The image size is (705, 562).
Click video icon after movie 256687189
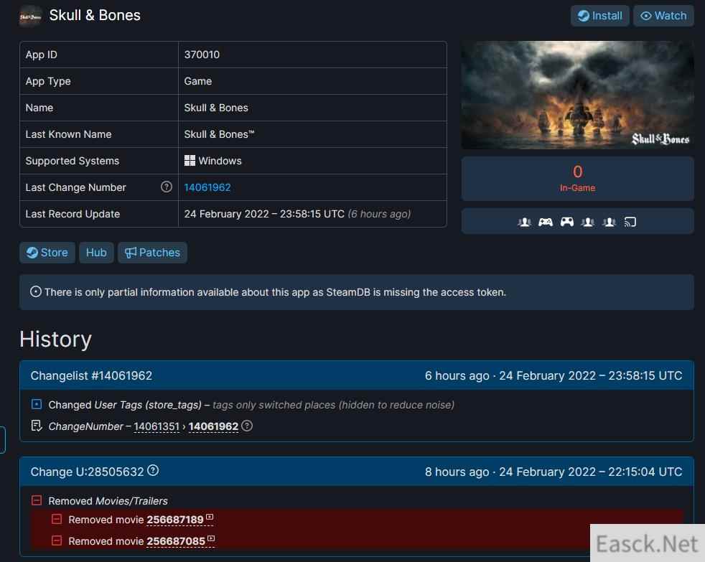tap(210, 517)
